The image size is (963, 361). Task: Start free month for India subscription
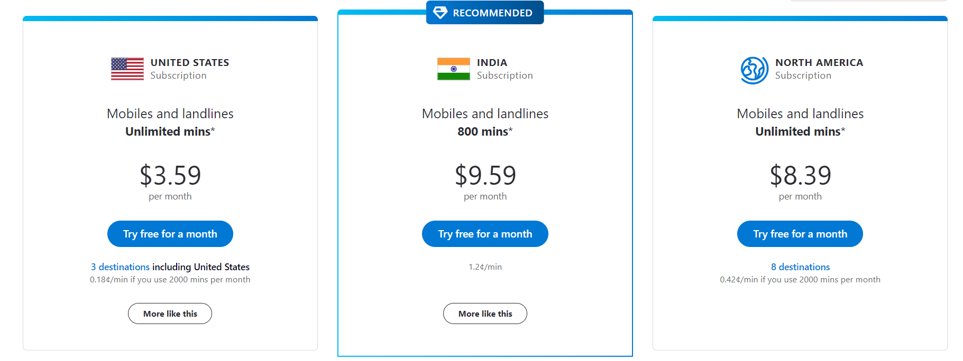(485, 234)
